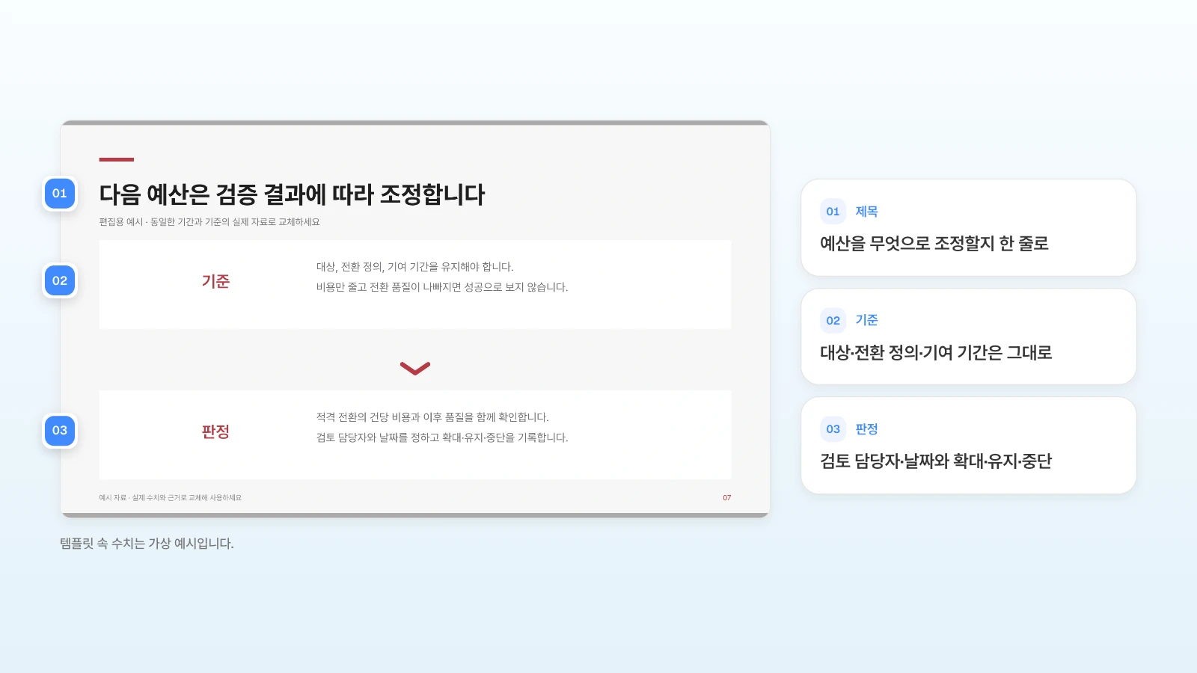Image resolution: width=1197 pixels, height=673 pixels.
Task: Click the red 기준 heading in the slide
Action: pos(215,281)
